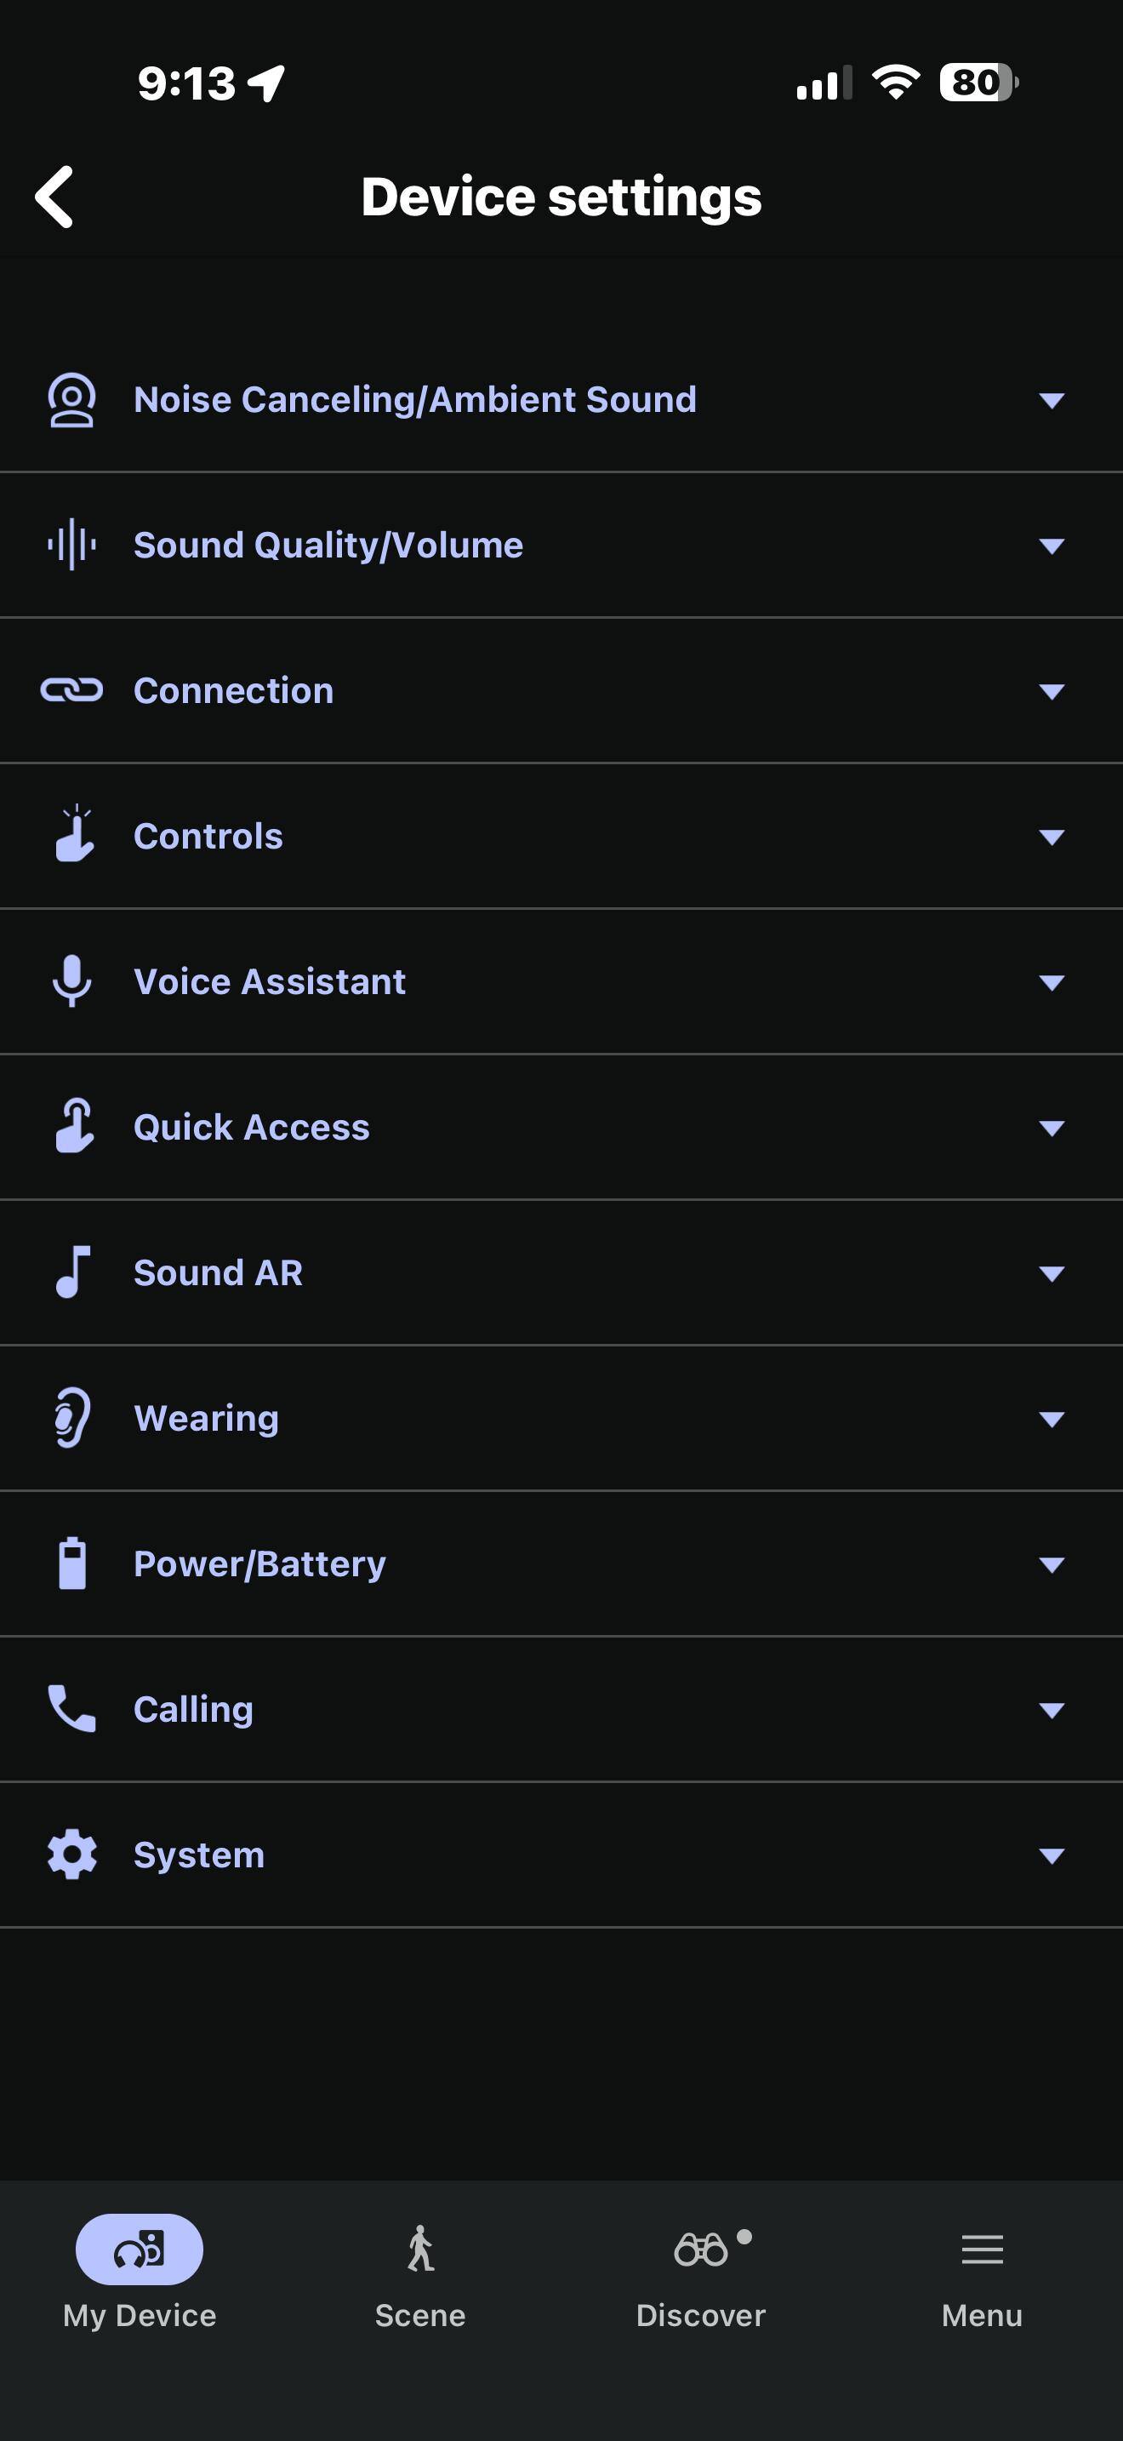Image resolution: width=1123 pixels, height=2441 pixels.
Task: Tap the Noise Canceling headphone-person icon
Action: point(72,400)
